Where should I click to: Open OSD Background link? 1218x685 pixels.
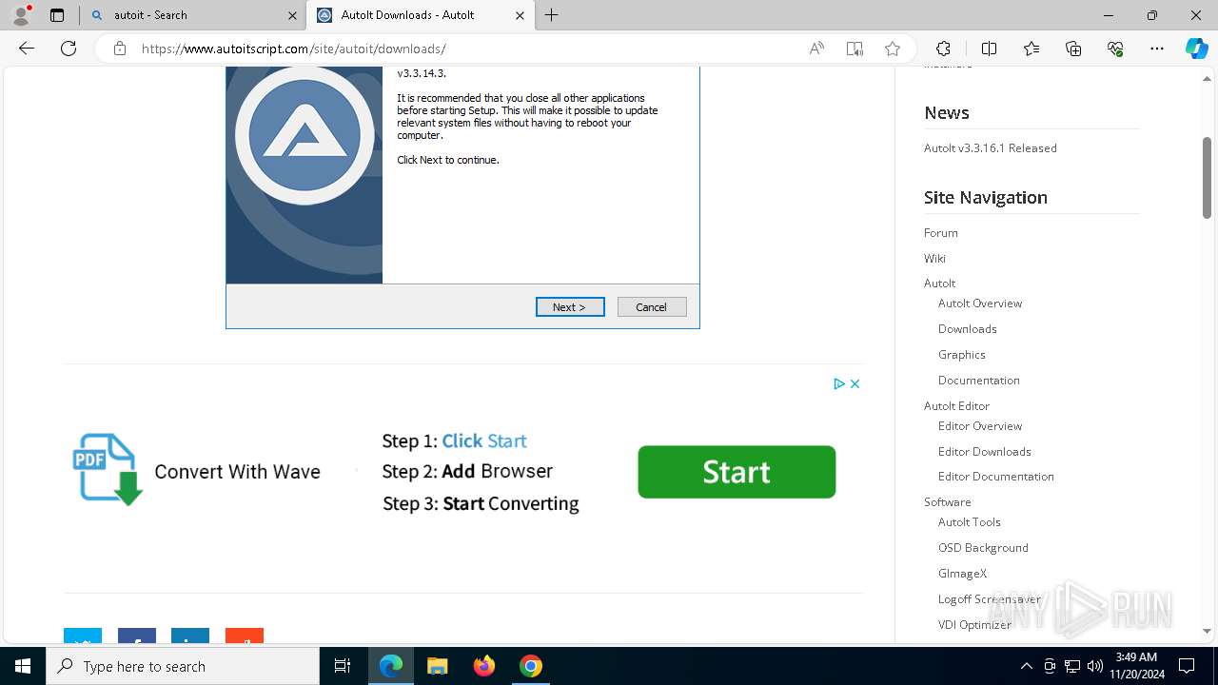pyautogui.click(x=983, y=547)
